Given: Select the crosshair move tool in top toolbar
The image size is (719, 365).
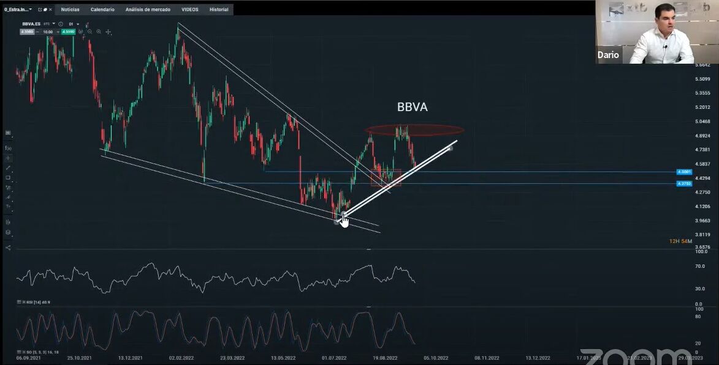Looking at the screenshot, I should coord(108,32).
